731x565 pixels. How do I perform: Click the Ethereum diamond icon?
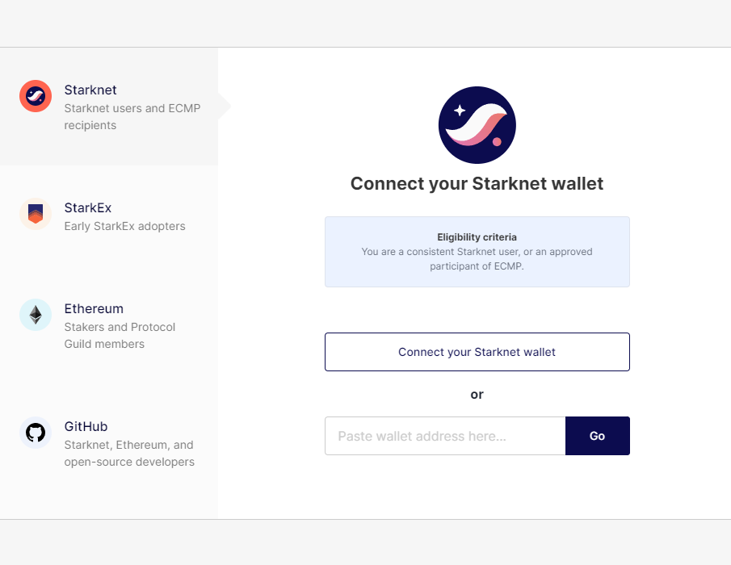coord(36,315)
